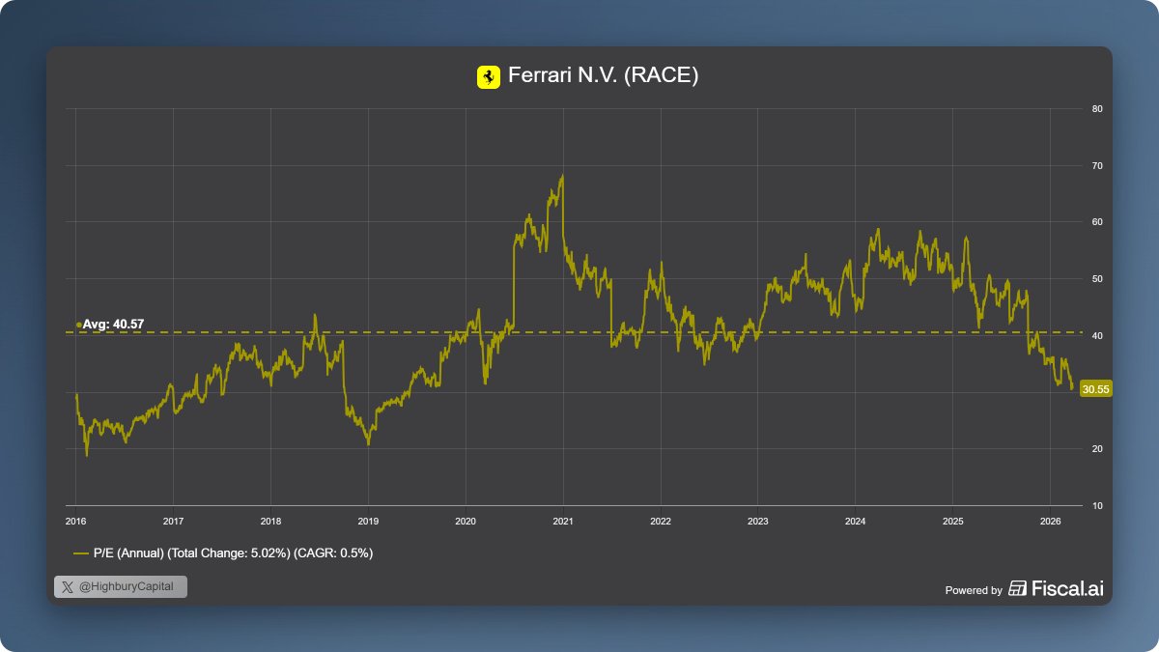Screen dimensions: 1159x652
Task: Click the 2017 x-axis label
Action: [173, 521]
